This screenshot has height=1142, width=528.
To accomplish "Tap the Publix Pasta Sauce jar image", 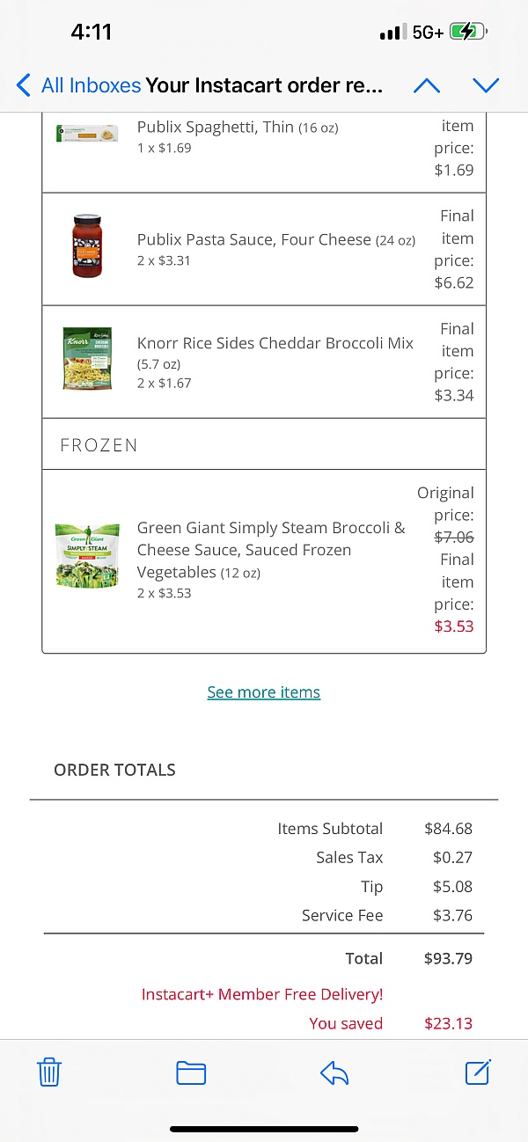I will coord(87,245).
